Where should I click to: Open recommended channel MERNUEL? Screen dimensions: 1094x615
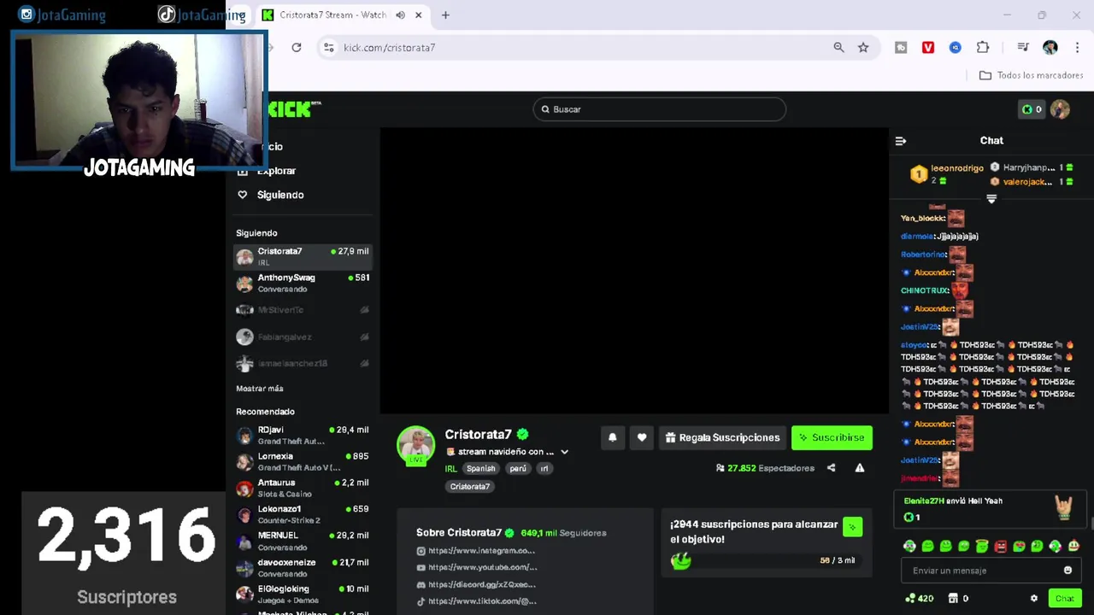click(303, 541)
